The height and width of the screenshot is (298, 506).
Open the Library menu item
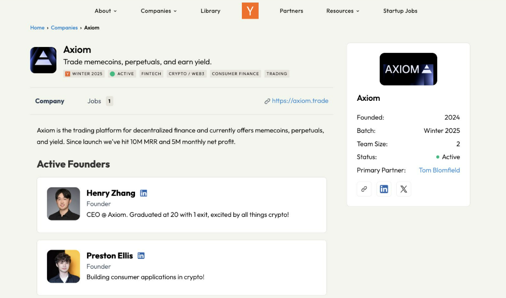click(x=210, y=11)
